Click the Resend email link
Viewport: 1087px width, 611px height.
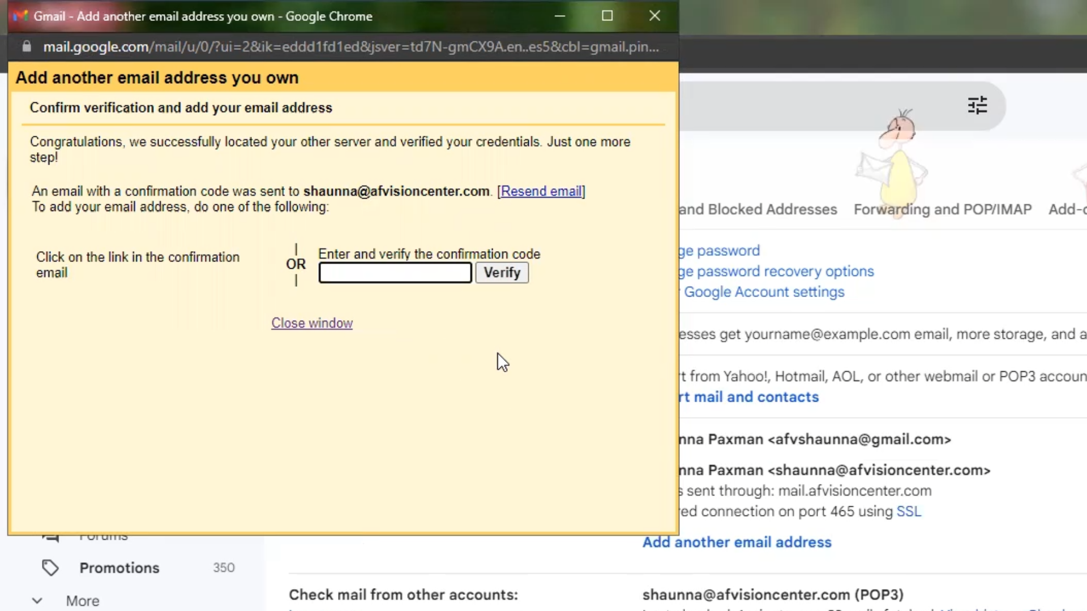pos(541,191)
